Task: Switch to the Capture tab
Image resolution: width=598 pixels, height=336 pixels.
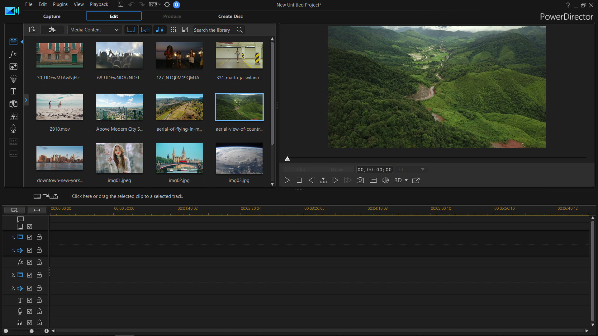Action: (52, 16)
